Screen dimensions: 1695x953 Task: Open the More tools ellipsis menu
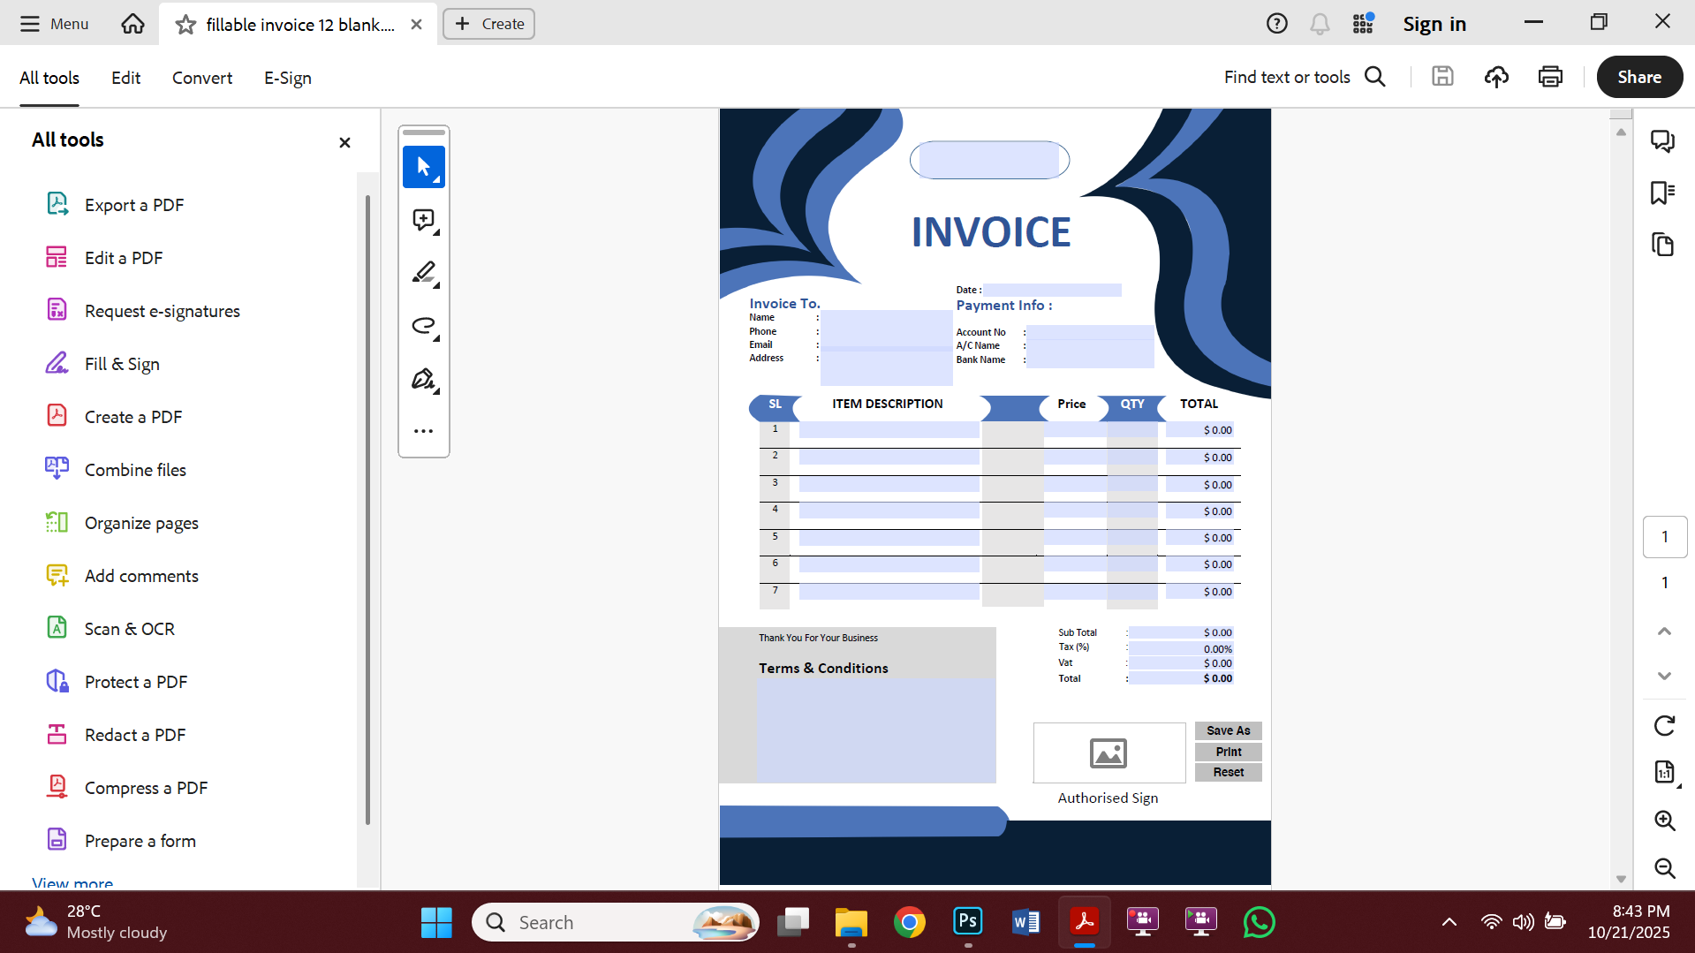pyautogui.click(x=424, y=430)
